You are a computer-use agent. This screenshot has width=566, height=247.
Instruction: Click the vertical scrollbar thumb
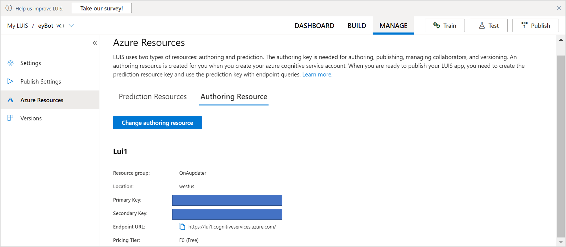561,146
